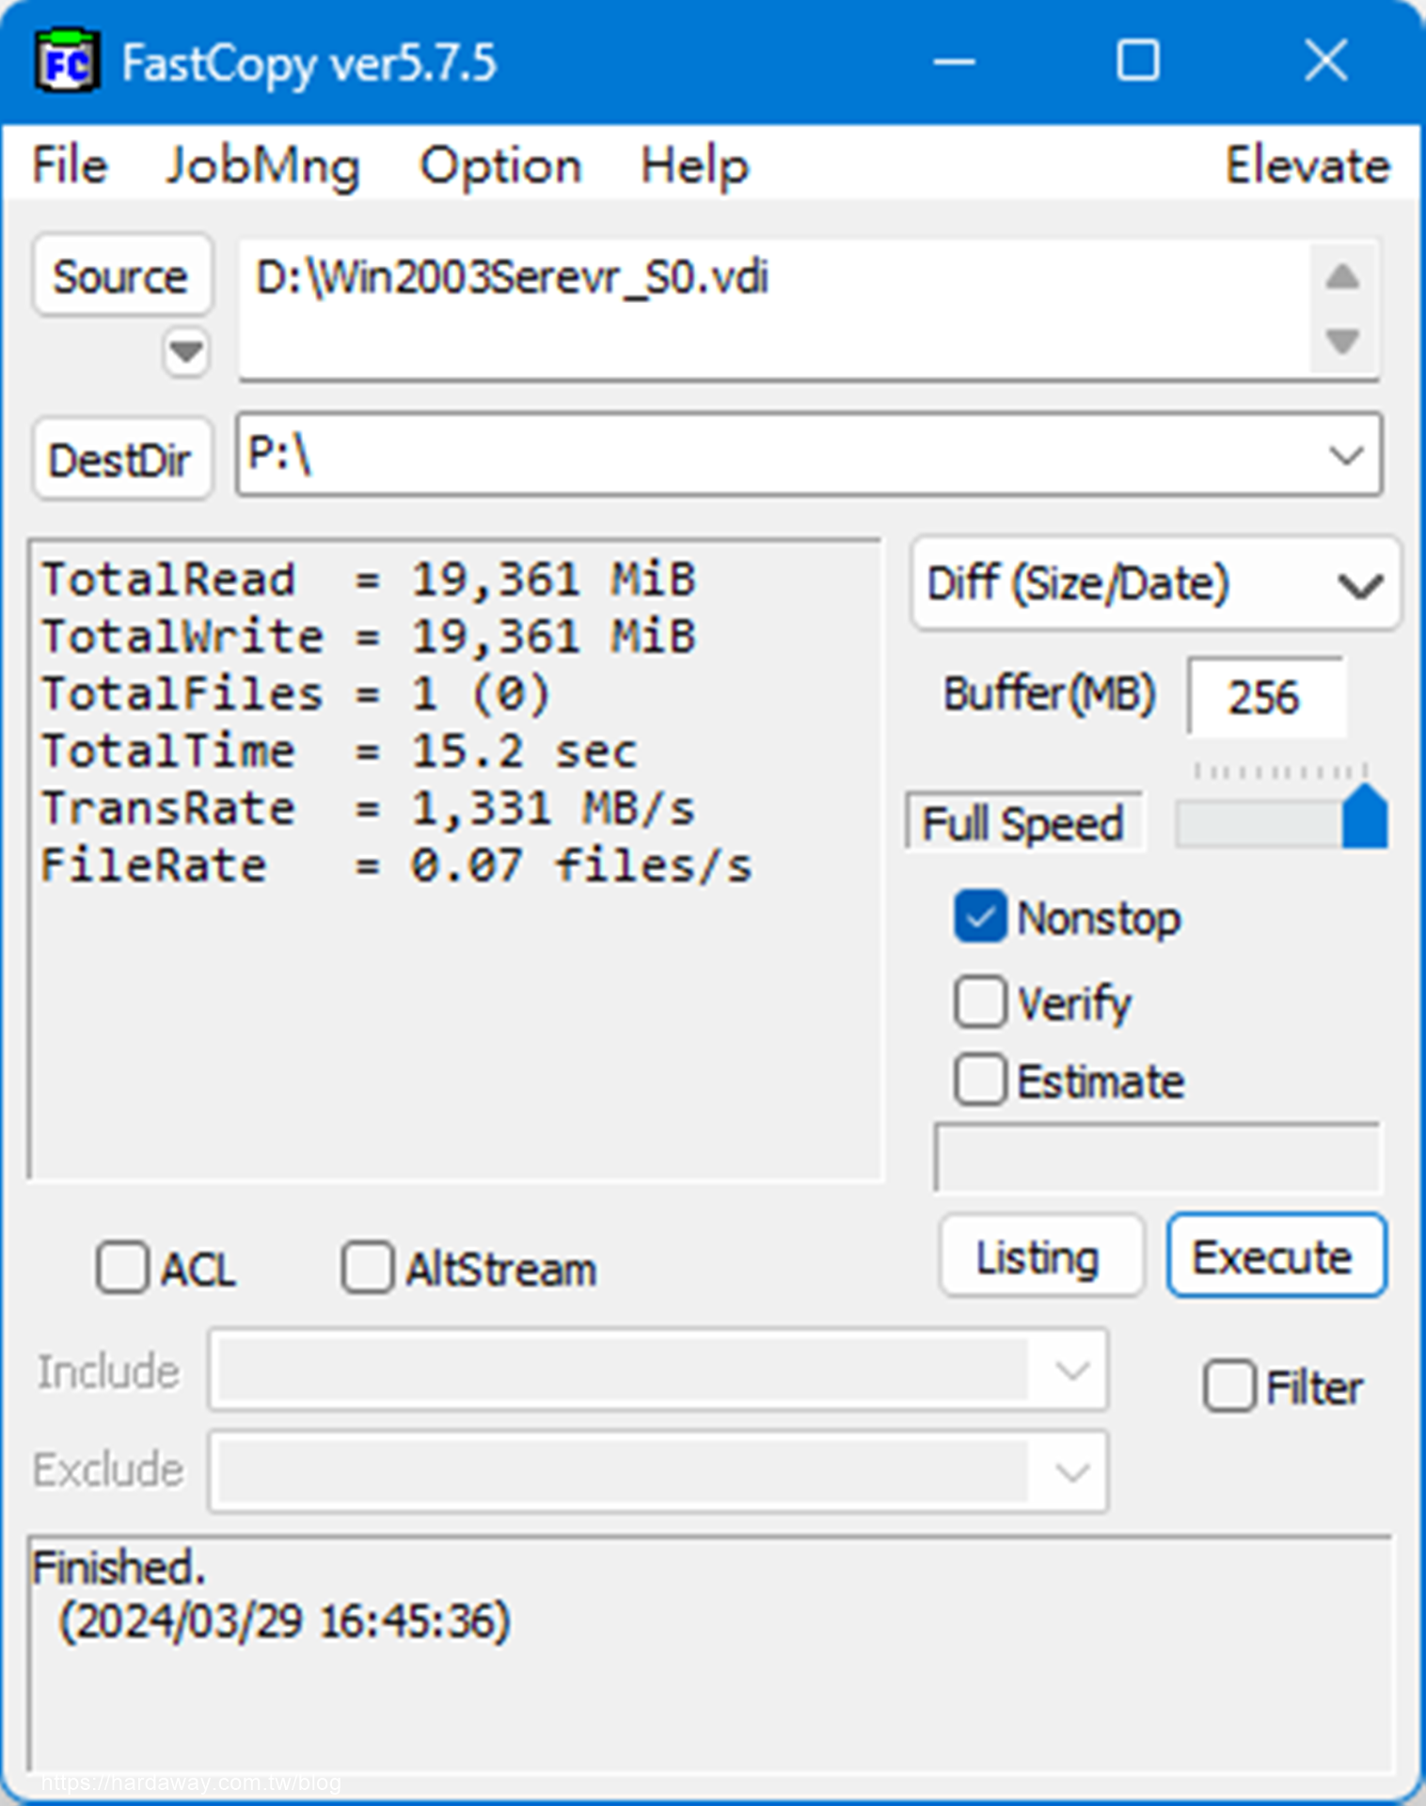Enable the Verify checkbox
Viewport: 1426px width, 1806px height.
click(x=980, y=1002)
